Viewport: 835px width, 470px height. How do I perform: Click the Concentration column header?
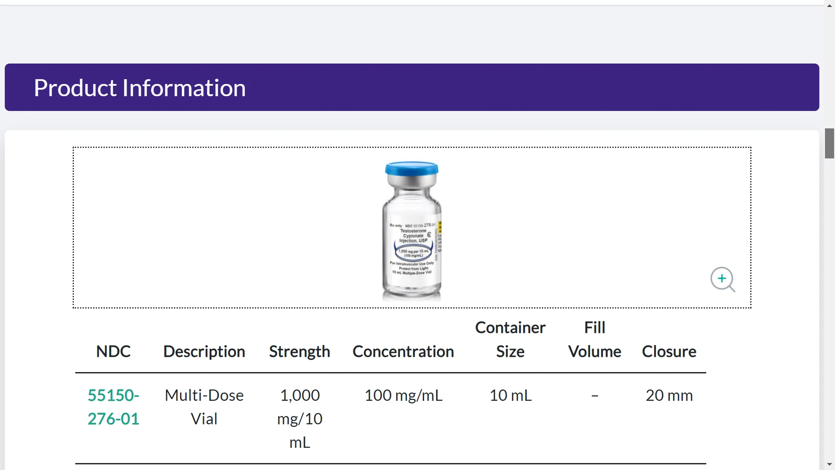pyautogui.click(x=403, y=351)
